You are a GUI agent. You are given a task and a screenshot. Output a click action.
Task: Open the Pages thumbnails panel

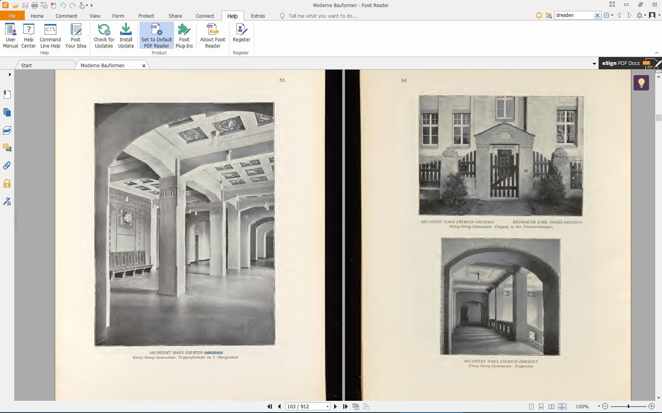pos(7,112)
